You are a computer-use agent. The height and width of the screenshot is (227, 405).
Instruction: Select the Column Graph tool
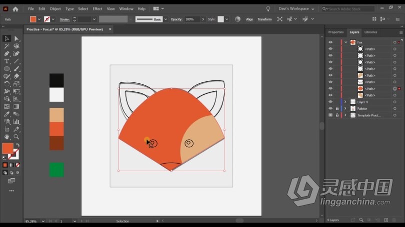click(16, 122)
